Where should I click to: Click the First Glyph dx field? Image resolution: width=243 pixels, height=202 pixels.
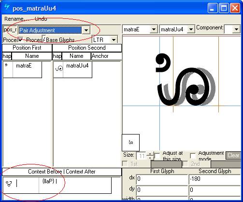[162, 179]
